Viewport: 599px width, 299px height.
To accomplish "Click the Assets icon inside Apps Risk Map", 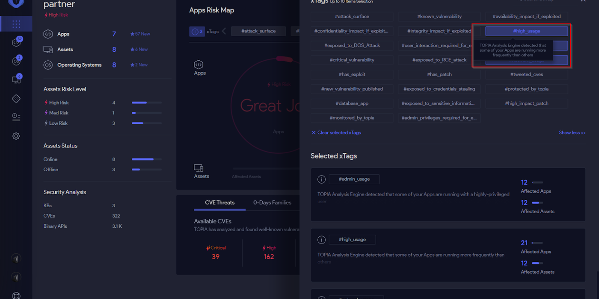I will click(199, 168).
